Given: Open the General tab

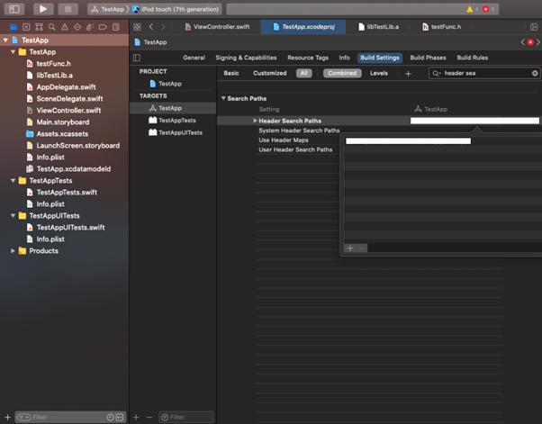Looking at the screenshot, I should pos(194,58).
